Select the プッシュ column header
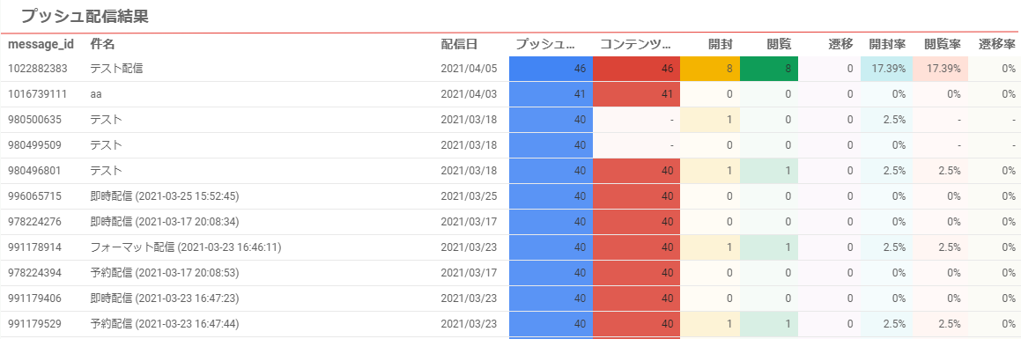This screenshot has height=339, width=1021. tap(545, 44)
